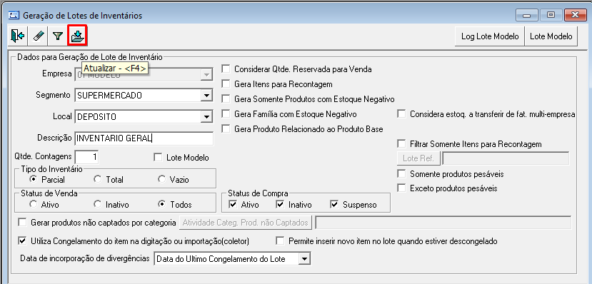Click the exit door icon in toolbar
Viewport: 592px width, 284px height.
pyautogui.click(x=18, y=36)
